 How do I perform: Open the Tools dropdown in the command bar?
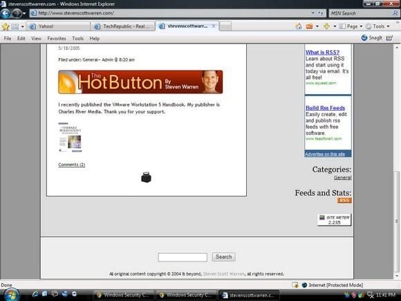click(377, 26)
